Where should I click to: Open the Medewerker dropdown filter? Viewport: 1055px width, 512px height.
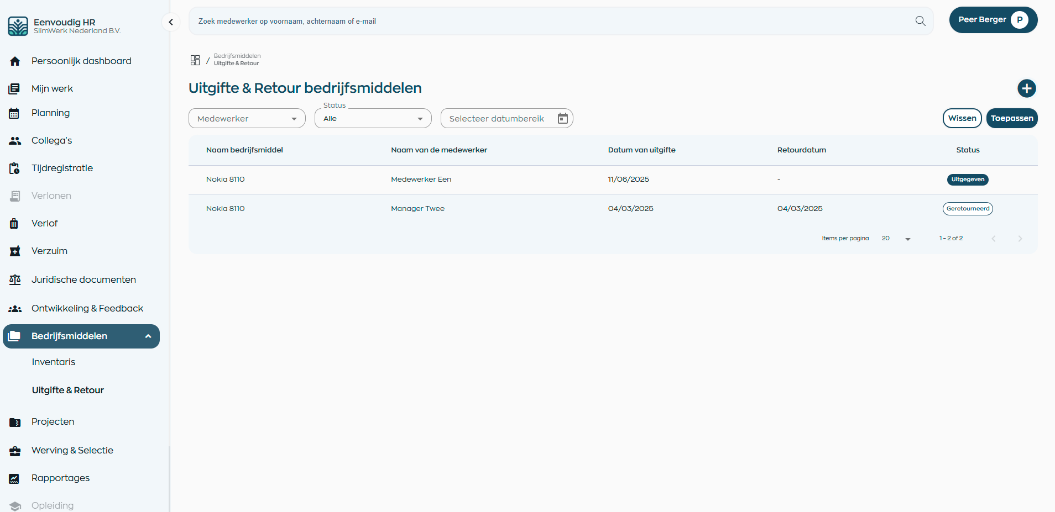[x=247, y=119]
